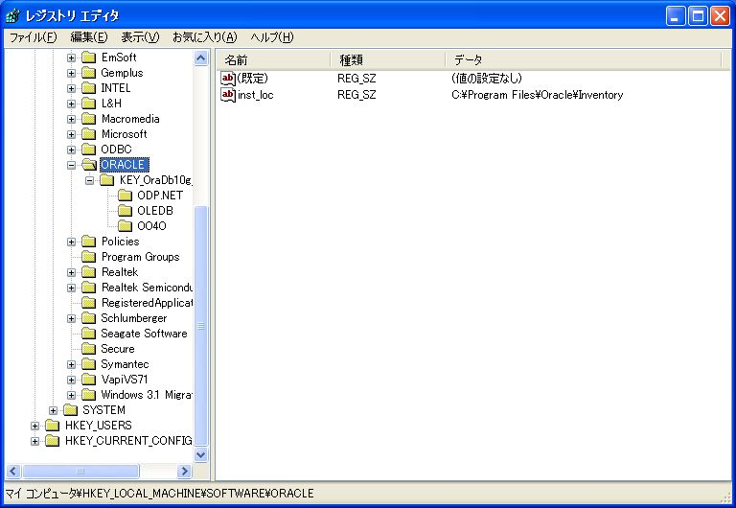Expand the Realtek key
The height and width of the screenshot is (508, 736).
71,272
